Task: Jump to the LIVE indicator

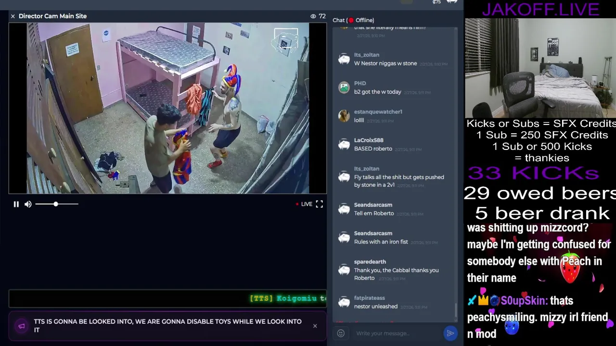Action: click(x=304, y=204)
